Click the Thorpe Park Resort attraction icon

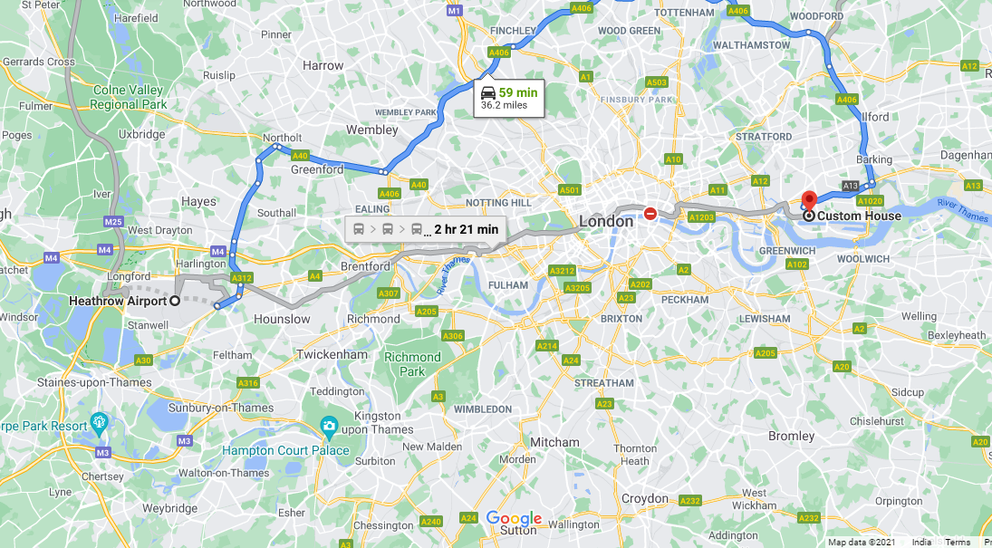[100, 421]
